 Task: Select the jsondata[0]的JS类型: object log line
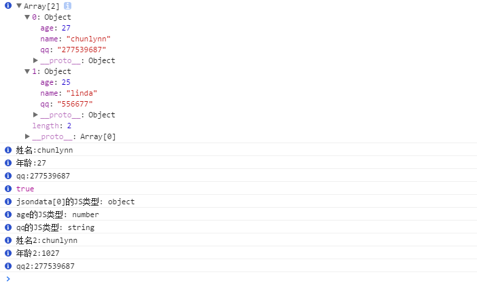(75, 202)
